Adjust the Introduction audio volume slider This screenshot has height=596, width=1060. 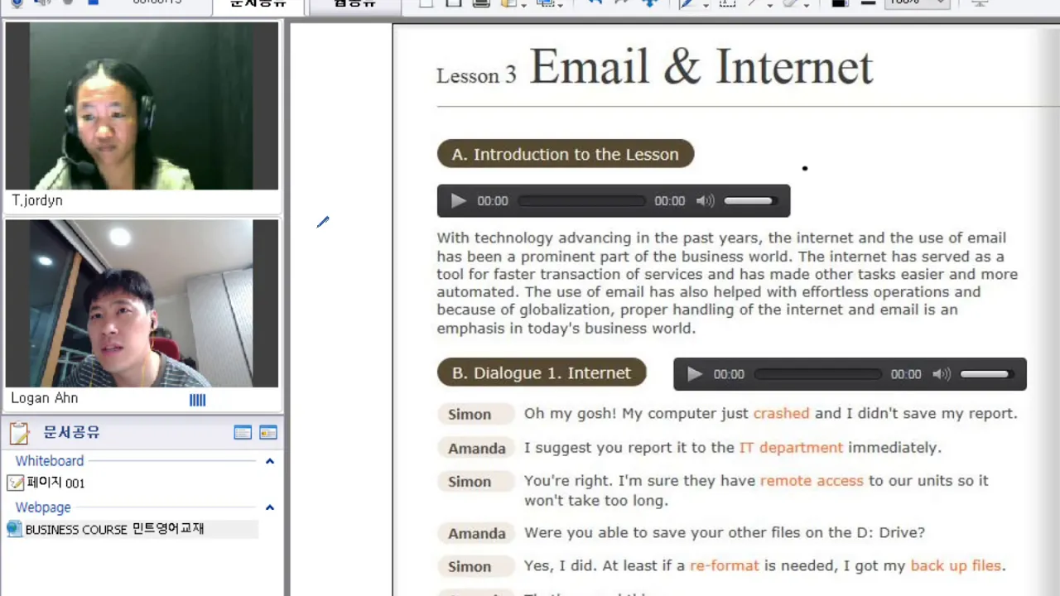(x=749, y=201)
